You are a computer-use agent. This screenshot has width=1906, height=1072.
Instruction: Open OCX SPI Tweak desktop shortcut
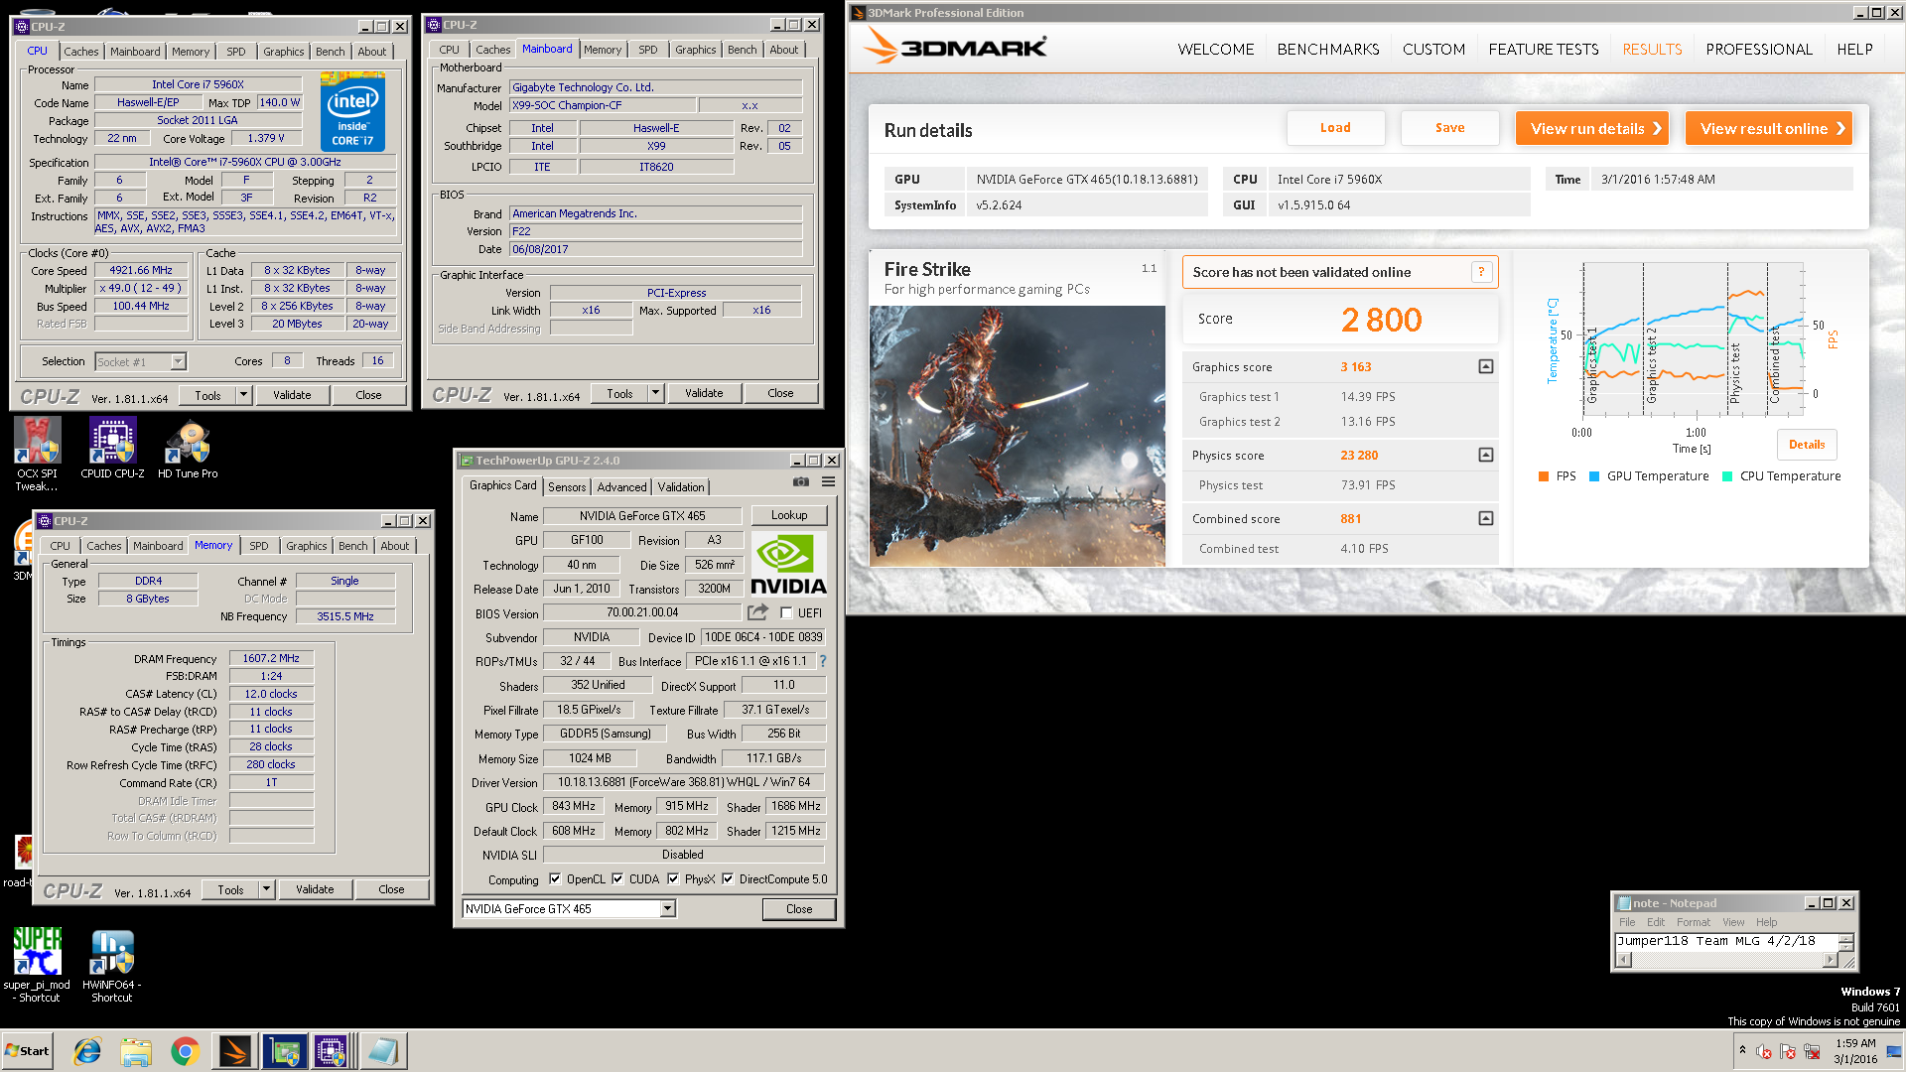coord(37,454)
